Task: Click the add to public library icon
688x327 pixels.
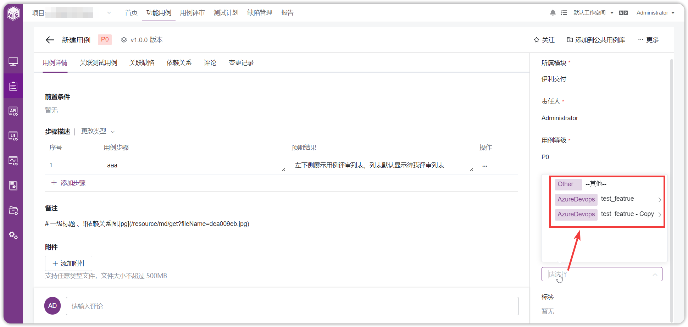Action: point(570,40)
